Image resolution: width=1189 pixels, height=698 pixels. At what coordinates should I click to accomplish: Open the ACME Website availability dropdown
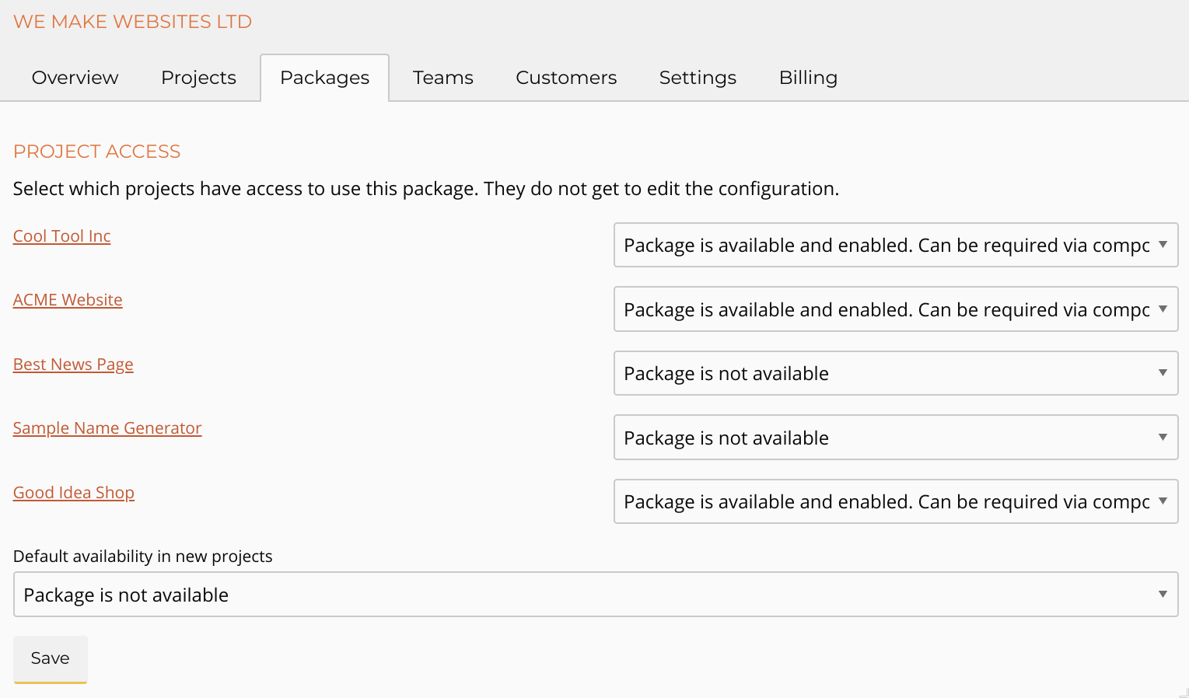[896, 309]
